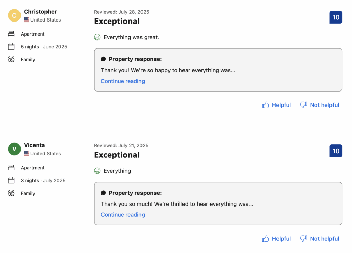Click Vicenta's green avatar circle
Image resolution: width=352 pixels, height=253 pixels.
point(14,149)
